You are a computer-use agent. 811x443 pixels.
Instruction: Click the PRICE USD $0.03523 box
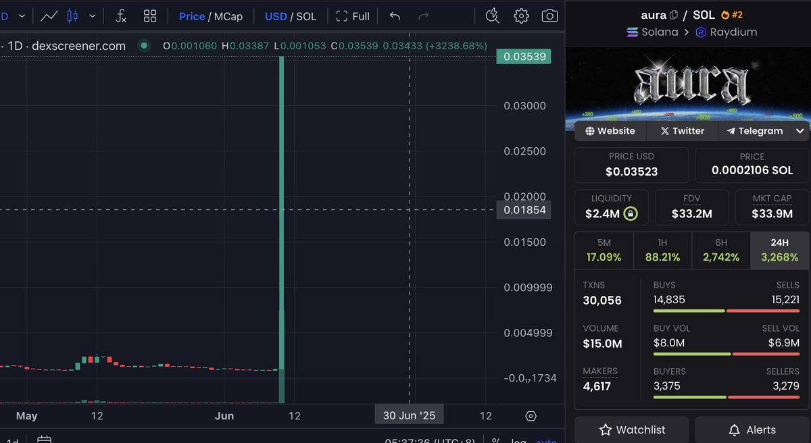(x=631, y=165)
